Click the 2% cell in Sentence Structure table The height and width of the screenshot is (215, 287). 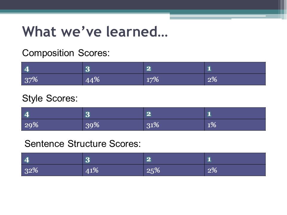235,170
